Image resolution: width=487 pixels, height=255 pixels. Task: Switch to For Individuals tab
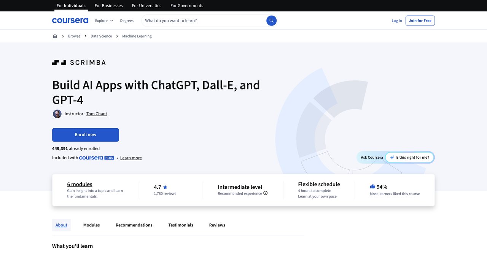tap(71, 6)
